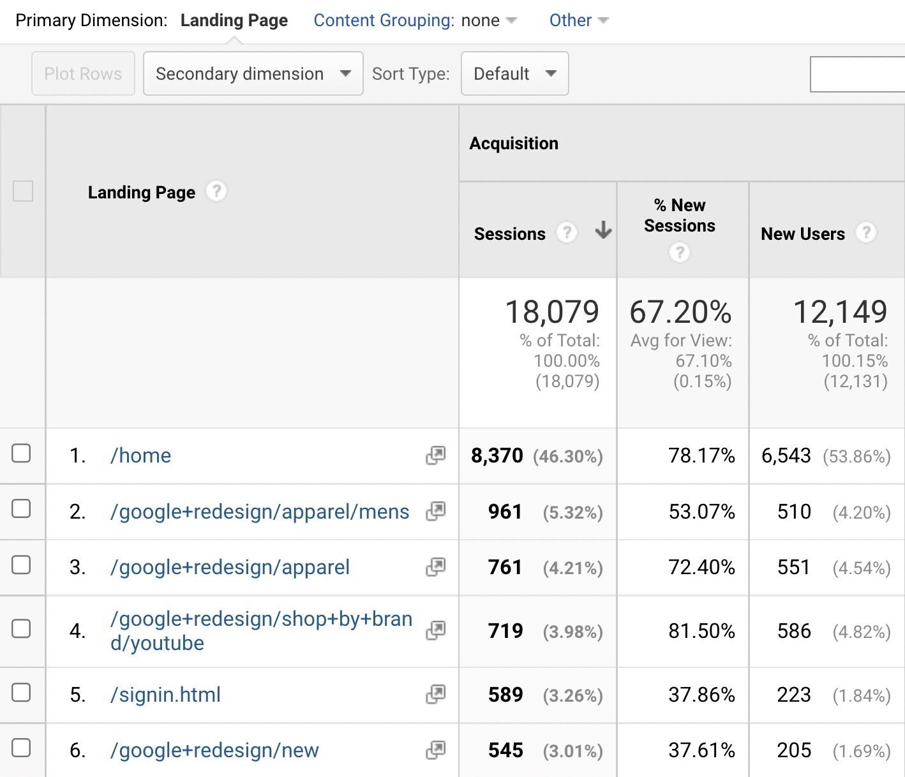905x777 pixels.
Task: Open the Sort Type Default dropdown
Action: pos(514,73)
